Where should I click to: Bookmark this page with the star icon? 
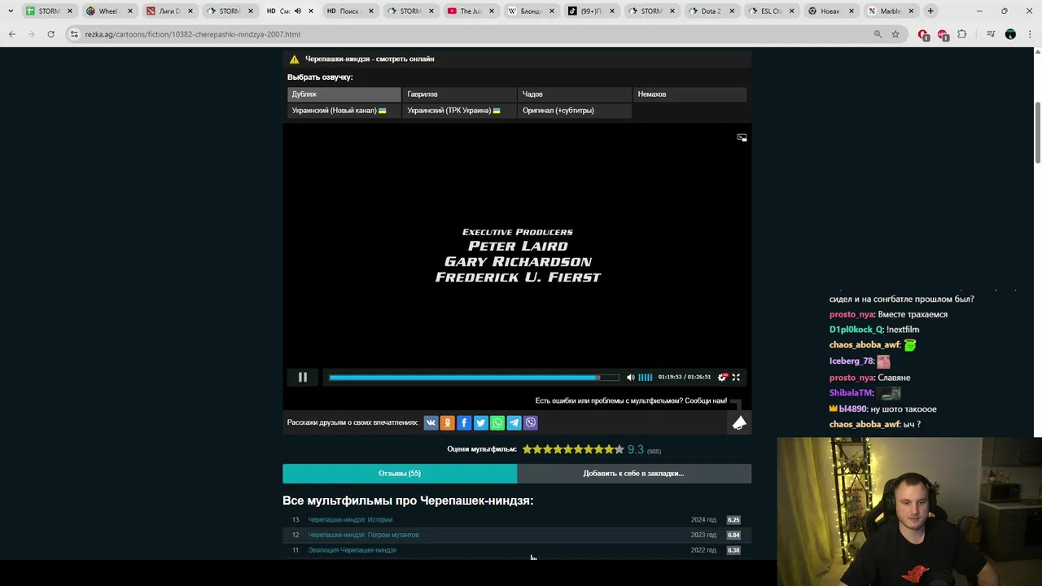pyautogui.click(x=895, y=34)
